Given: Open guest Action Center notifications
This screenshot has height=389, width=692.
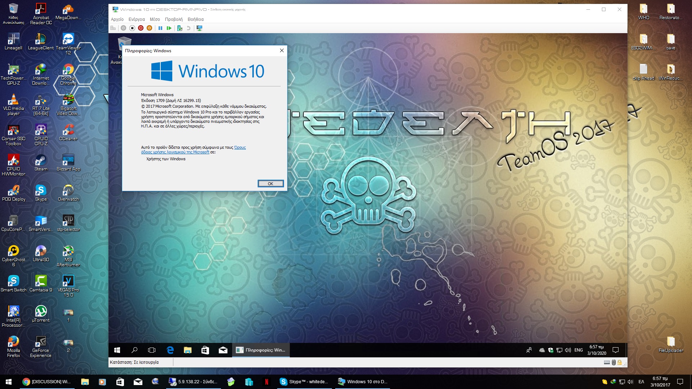Looking at the screenshot, I should click(x=616, y=350).
